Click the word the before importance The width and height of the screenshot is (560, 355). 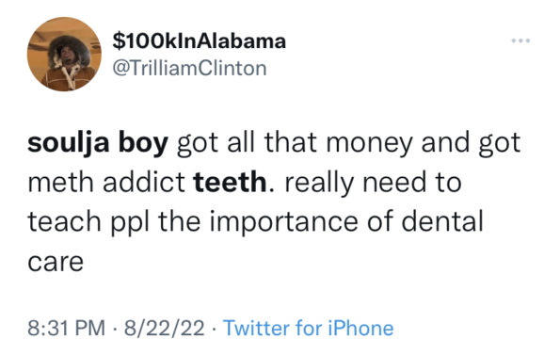[x=179, y=220]
